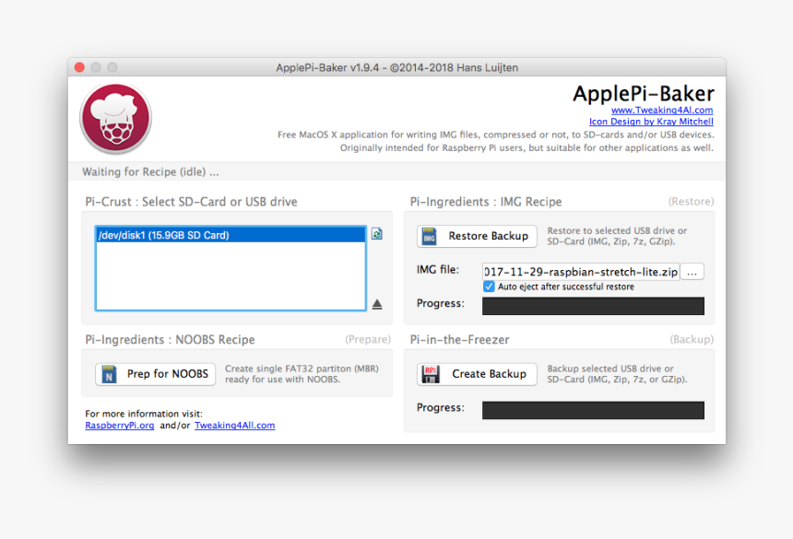Viewport: 793px width, 539px height.
Task: Click the ApplePi-Baker raspberry chef logo
Action: coord(115,119)
